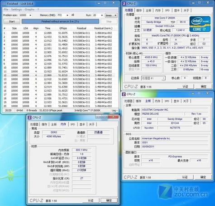The image size is (215, 206).
Task: Click 确定 button in processor CPU-Z window
Action: click(x=203, y=86)
